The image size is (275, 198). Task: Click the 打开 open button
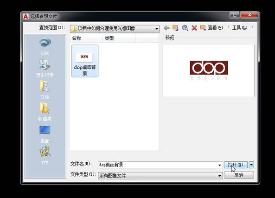tap(236, 165)
